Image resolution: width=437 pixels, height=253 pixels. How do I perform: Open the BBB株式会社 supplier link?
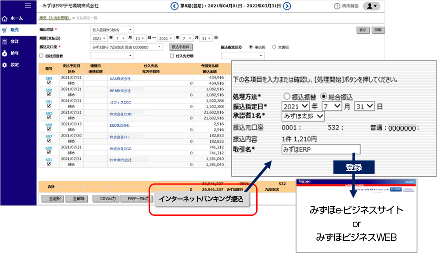click(x=120, y=91)
